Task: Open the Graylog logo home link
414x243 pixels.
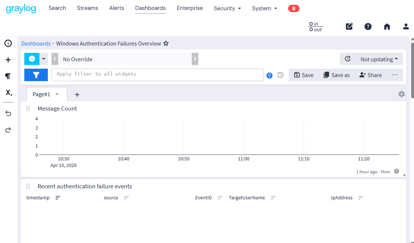Action: point(21,8)
